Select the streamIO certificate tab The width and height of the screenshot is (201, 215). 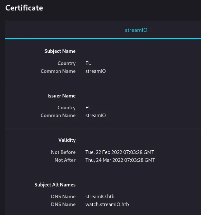[136, 30]
